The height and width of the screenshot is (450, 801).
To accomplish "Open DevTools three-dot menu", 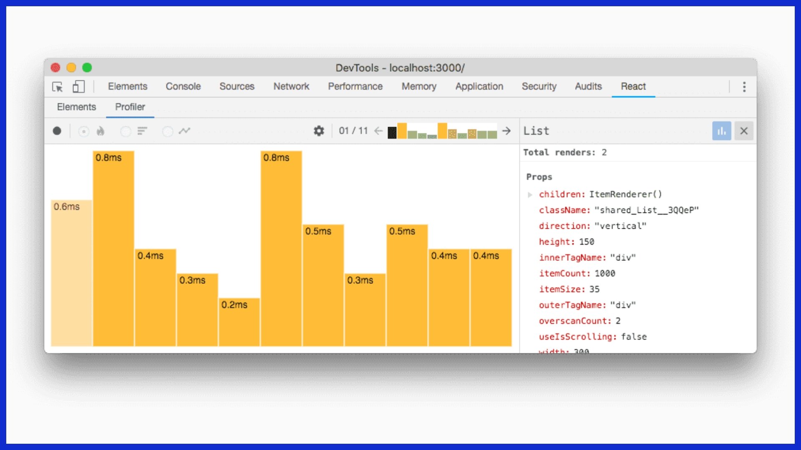I will (x=744, y=87).
